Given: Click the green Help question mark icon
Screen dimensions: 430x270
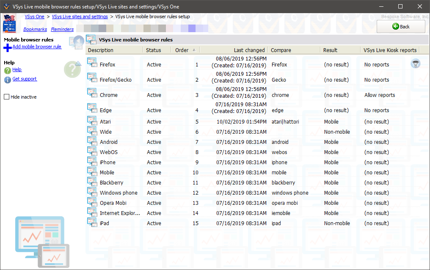Looking at the screenshot, I should tap(8, 70).
